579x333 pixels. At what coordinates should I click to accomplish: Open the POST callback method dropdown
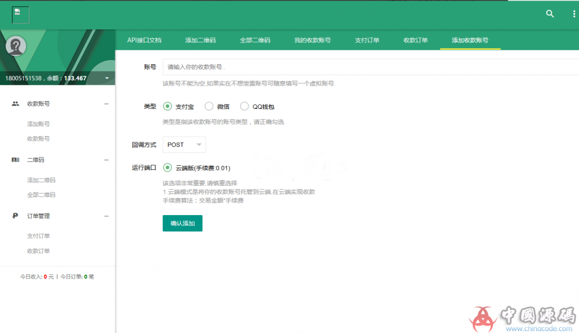click(184, 144)
